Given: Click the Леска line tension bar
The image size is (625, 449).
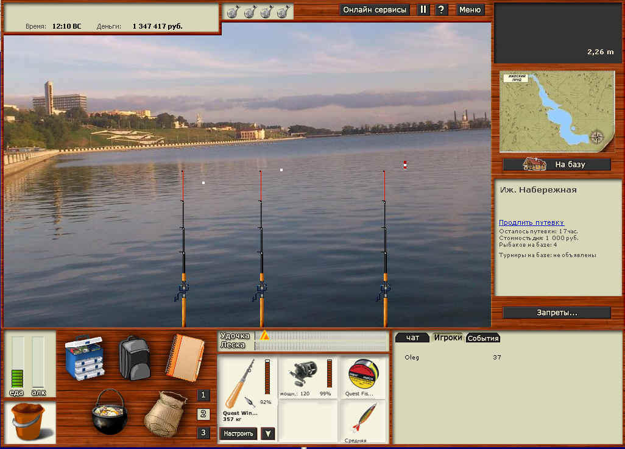Looking at the screenshot, I should [321, 345].
